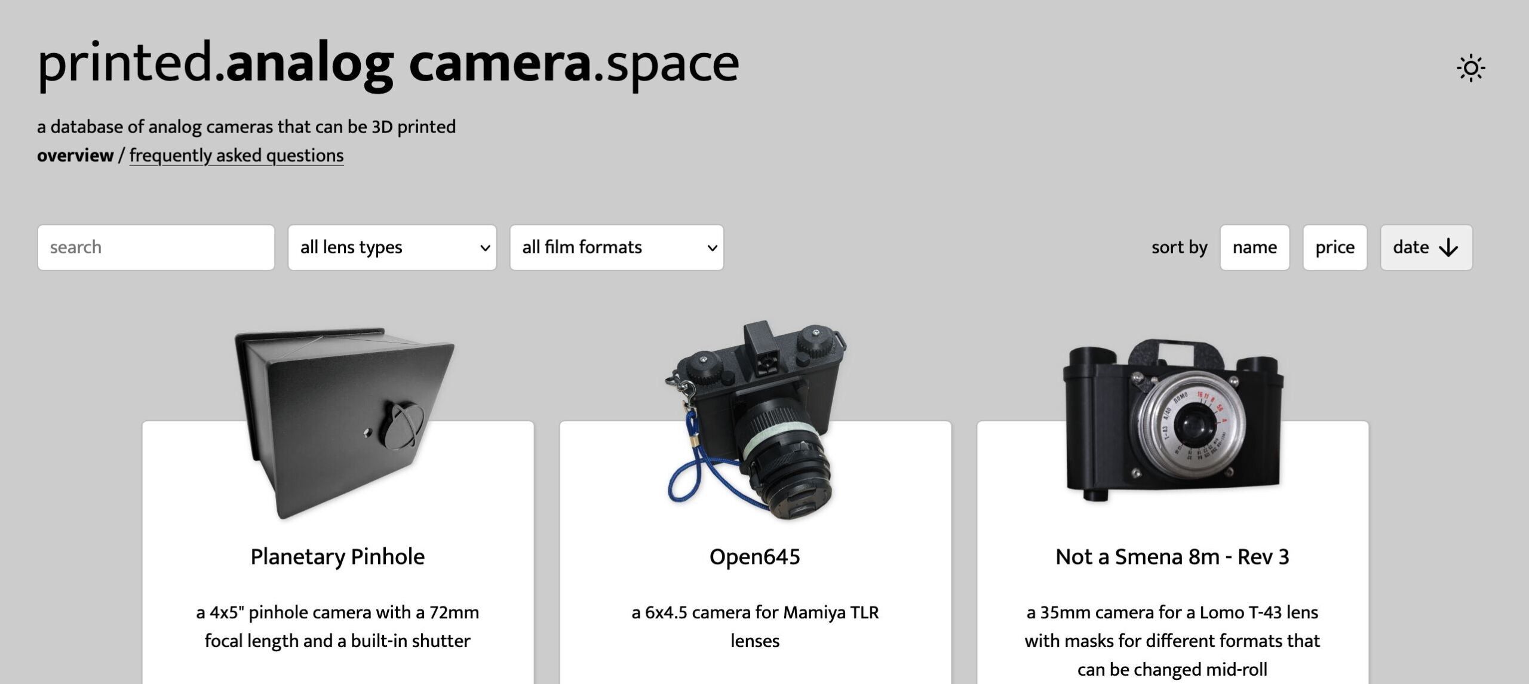Select the overview tab
This screenshot has width=1529, height=684.
point(75,155)
